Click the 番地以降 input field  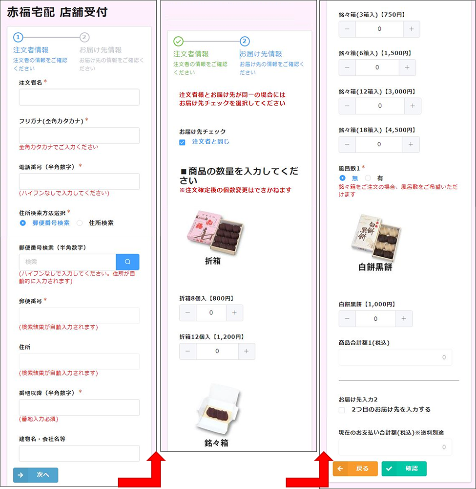coord(79,407)
